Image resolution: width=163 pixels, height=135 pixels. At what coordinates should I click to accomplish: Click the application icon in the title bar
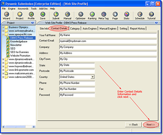3,4
